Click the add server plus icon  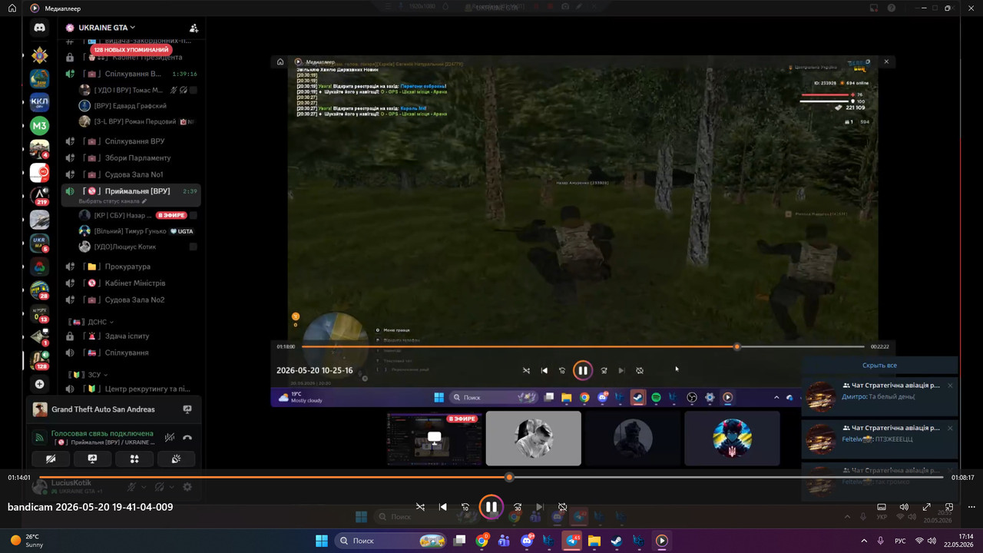tap(40, 384)
